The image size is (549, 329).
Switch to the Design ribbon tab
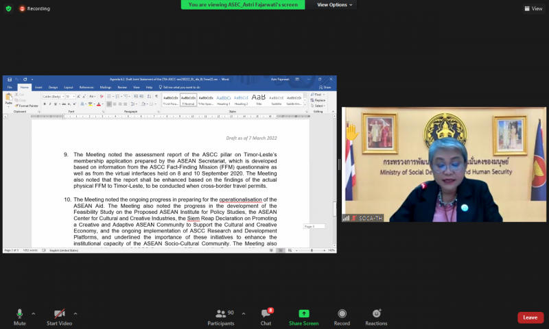[x=54, y=87]
